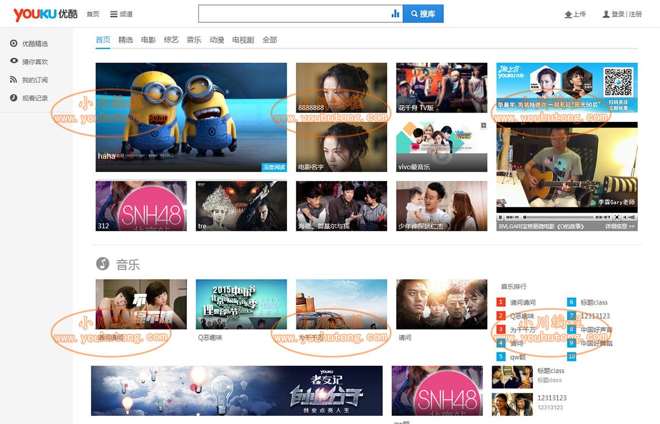
Task: Open the 请问 music thumbnail with three men
Action: coord(442,304)
